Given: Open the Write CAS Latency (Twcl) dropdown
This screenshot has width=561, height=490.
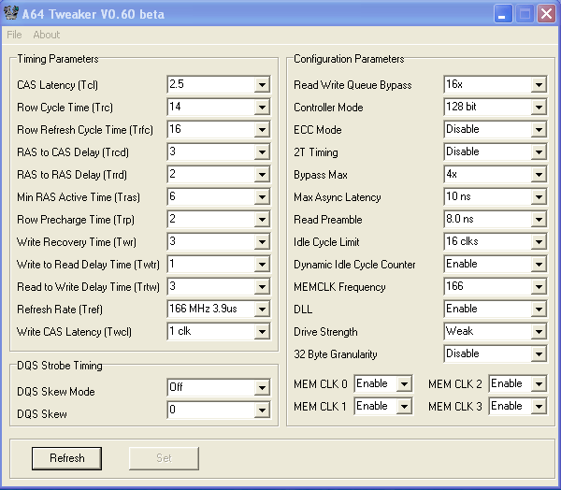Looking at the screenshot, I should pos(261,332).
